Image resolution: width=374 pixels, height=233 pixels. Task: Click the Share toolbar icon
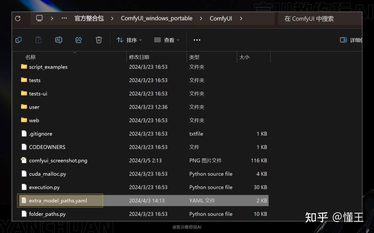tap(79, 40)
